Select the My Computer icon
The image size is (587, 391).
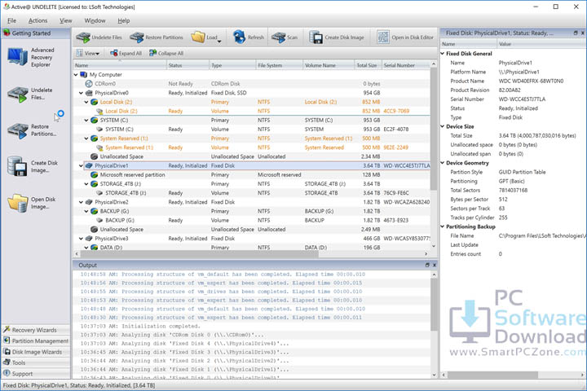point(84,75)
